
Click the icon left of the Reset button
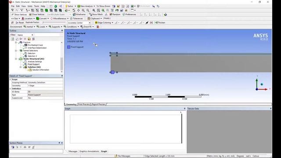click(12, 22)
